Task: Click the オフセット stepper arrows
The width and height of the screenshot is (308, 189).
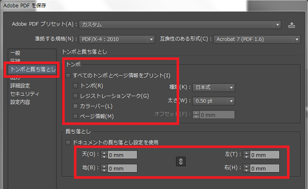Action: point(196,115)
